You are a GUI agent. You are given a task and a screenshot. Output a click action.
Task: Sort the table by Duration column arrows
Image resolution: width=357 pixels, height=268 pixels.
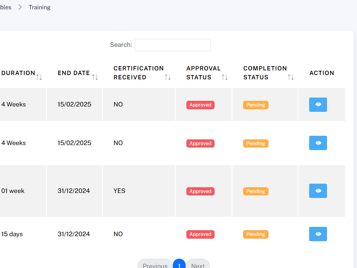point(39,77)
